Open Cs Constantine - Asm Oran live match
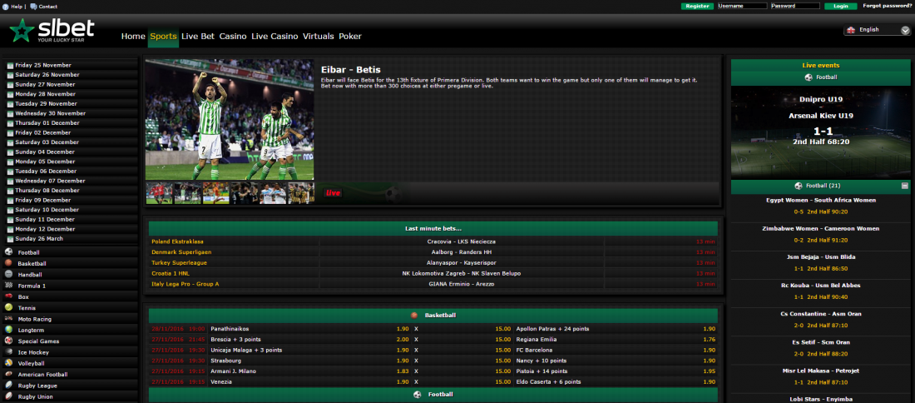 tap(820, 314)
